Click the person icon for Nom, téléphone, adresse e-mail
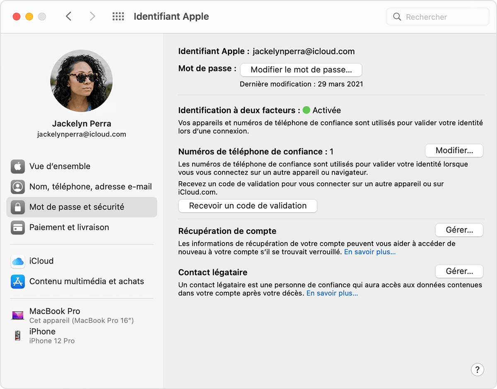 (x=18, y=187)
